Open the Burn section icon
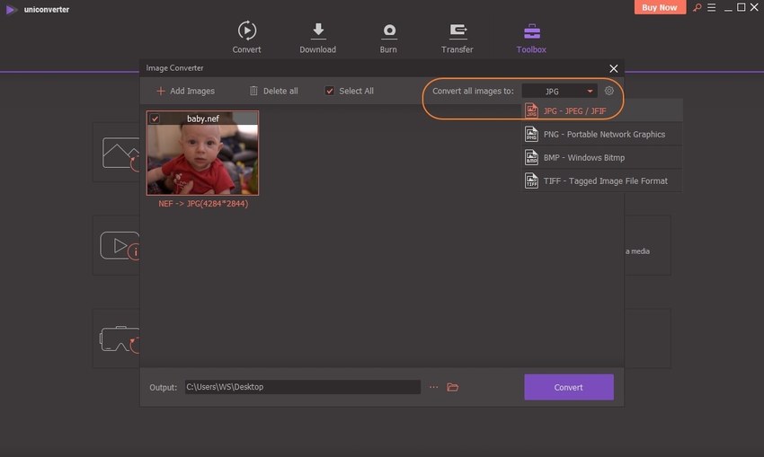Screen dimensions: 764x457 coord(389,31)
